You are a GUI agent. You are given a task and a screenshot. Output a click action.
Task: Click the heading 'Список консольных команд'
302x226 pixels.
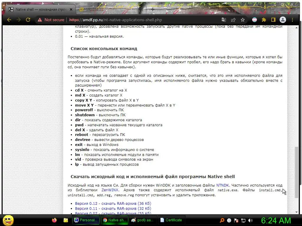(104, 49)
